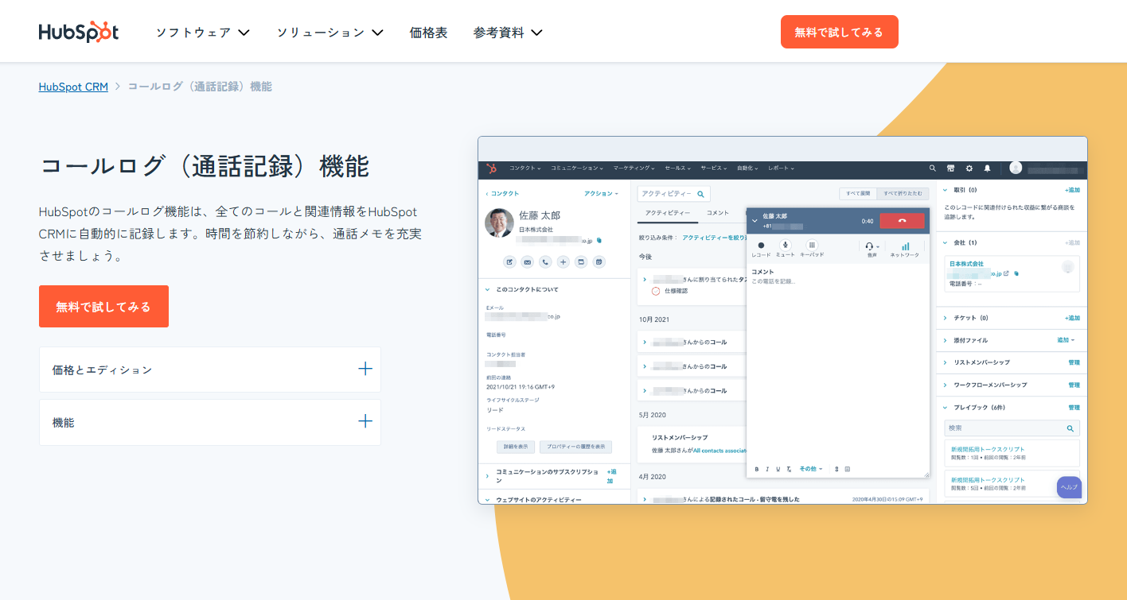The height and width of the screenshot is (600, 1127).
Task: Open the ソフトウェア dropdown menu
Action: (203, 33)
